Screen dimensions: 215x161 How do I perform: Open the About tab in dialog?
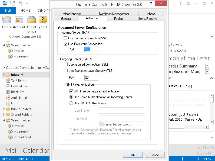(x=151, y=14)
